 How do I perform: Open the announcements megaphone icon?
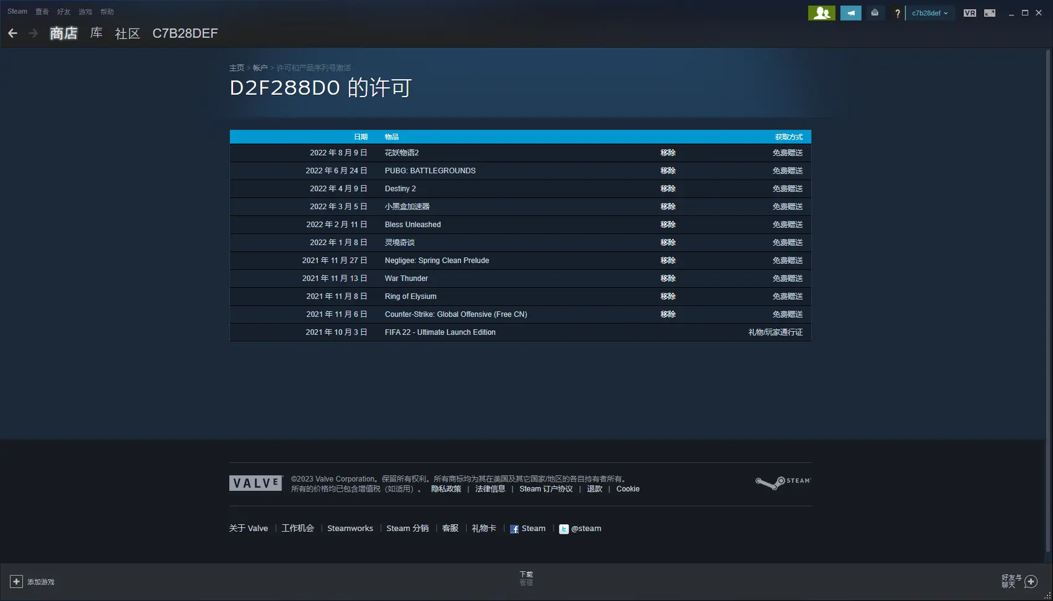click(x=851, y=13)
